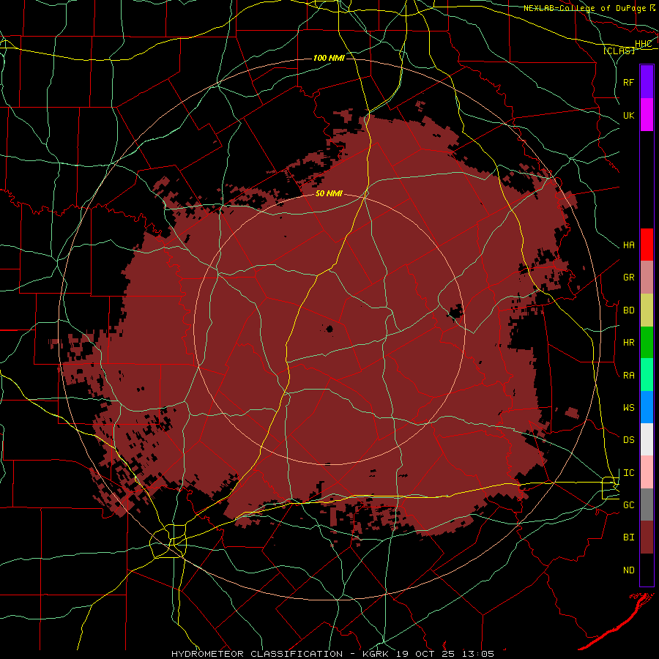The width and height of the screenshot is (659, 659).
Task: Click the HR legend label
Action: [628, 343]
